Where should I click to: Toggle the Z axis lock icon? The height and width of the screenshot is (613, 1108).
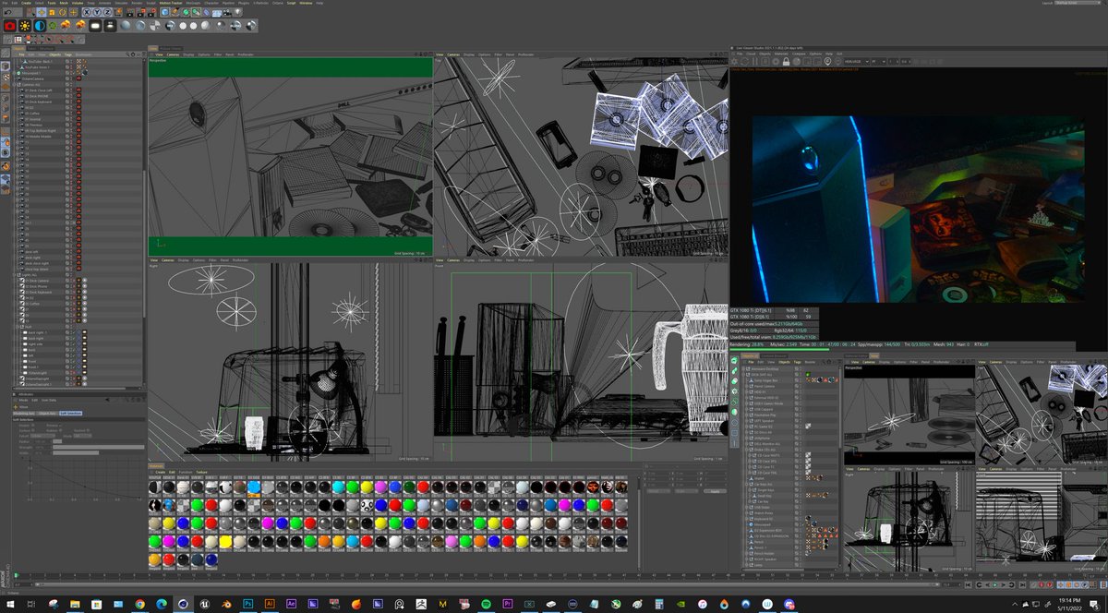pos(107,12)
